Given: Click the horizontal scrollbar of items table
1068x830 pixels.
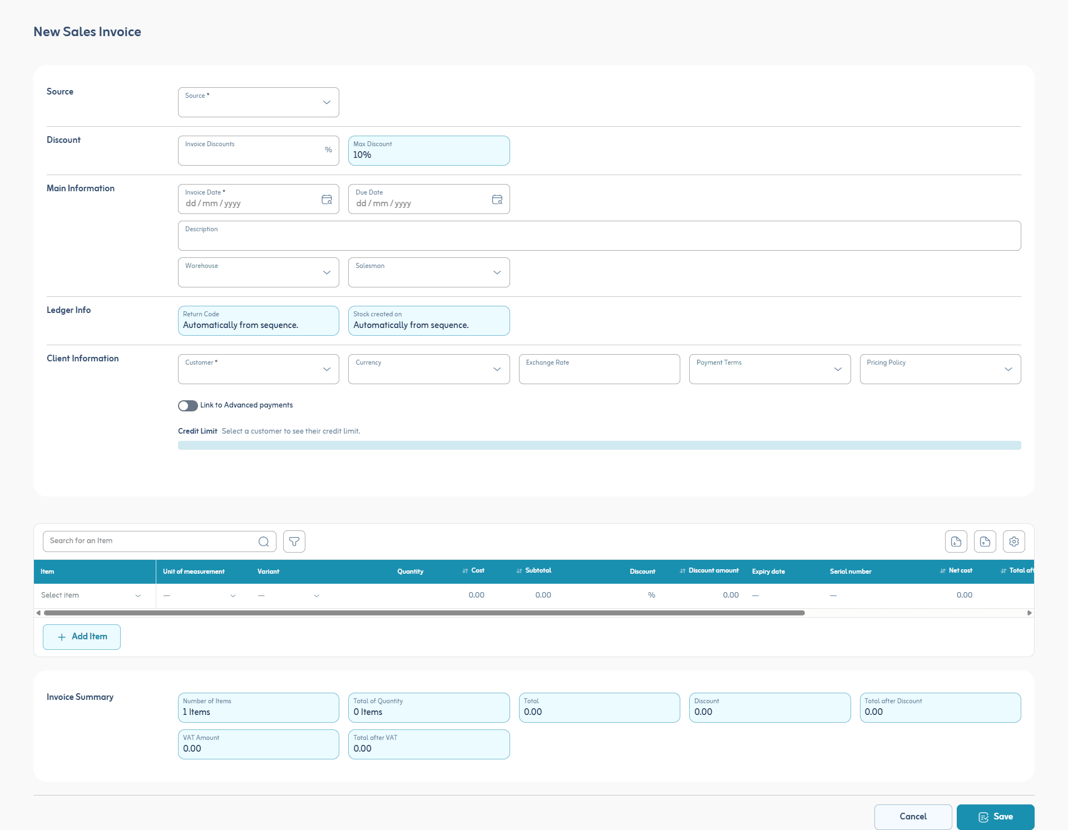Looking at the screenshot, I should (x=424, y=613).
